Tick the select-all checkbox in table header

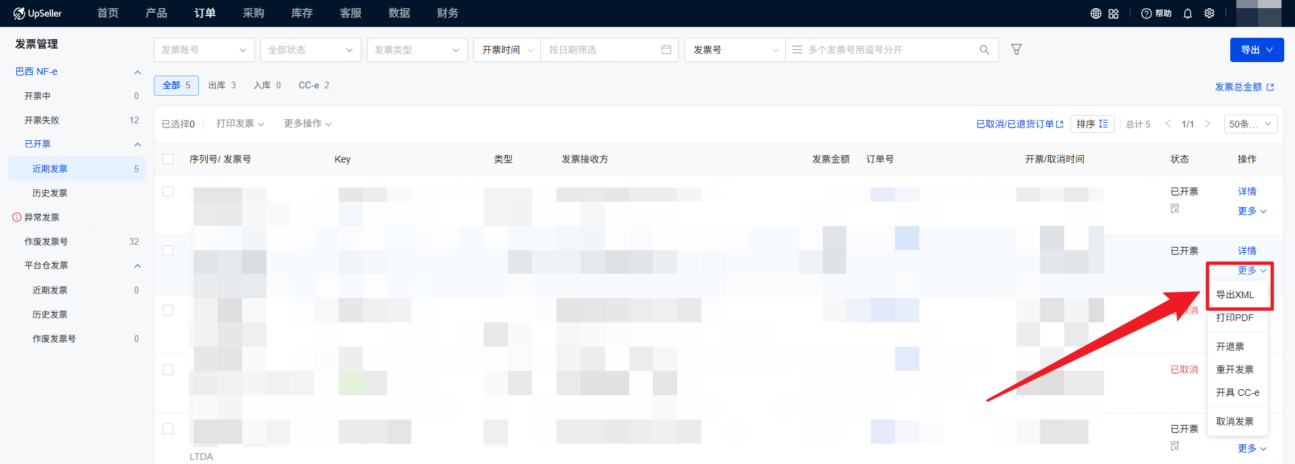168,159
